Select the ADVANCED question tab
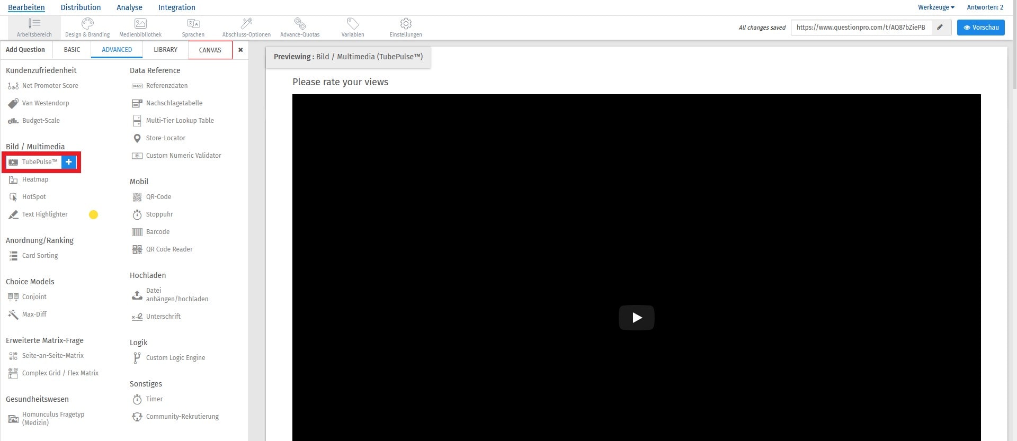1017x441 pixels. click(117, 50)
